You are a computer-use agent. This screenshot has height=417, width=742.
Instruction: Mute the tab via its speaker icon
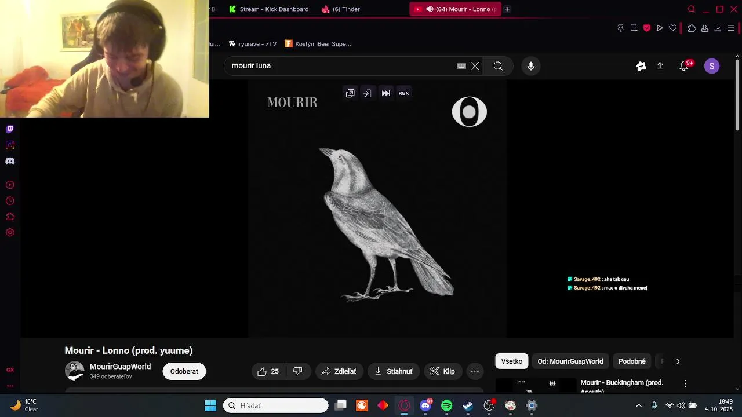[430, 9]
